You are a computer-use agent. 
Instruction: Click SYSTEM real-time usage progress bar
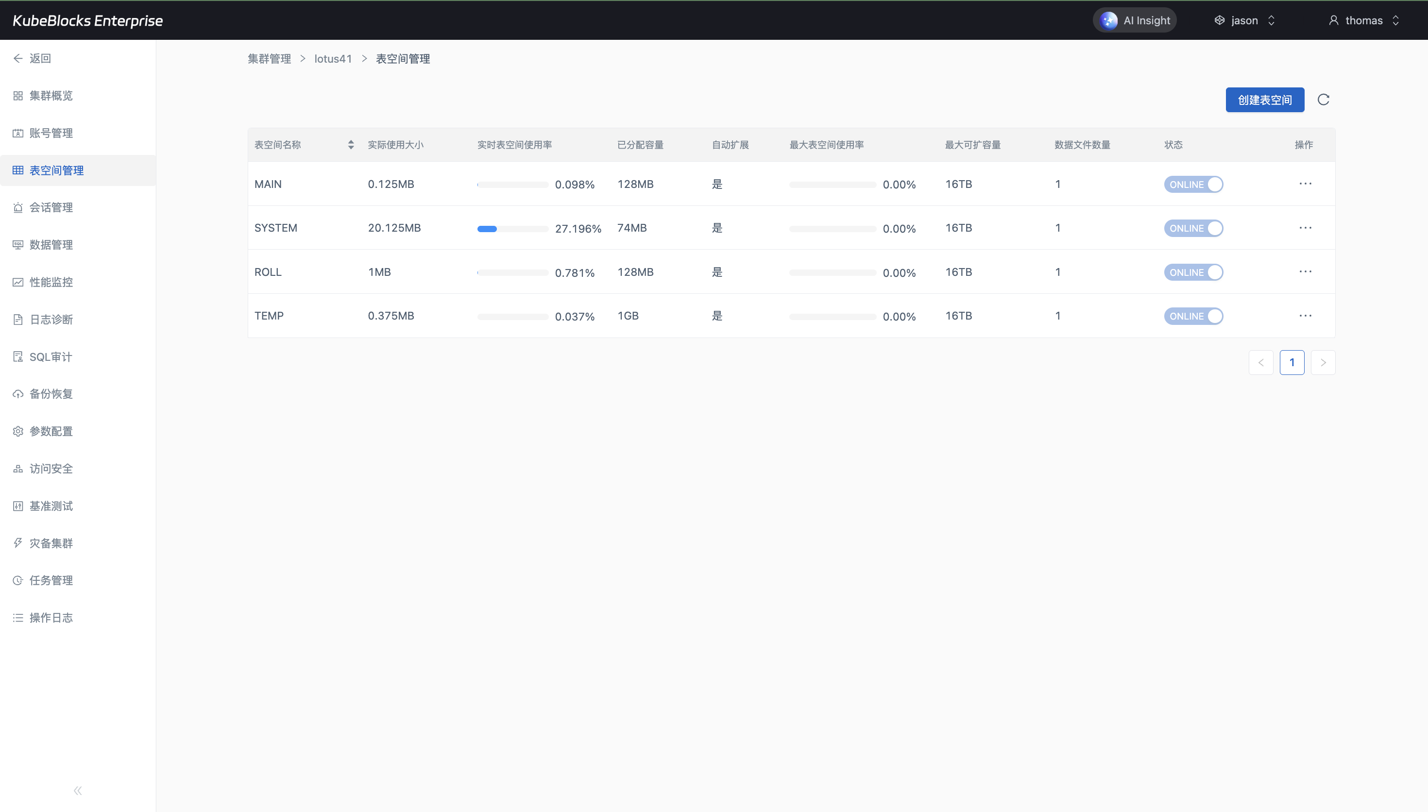(512, 229)
